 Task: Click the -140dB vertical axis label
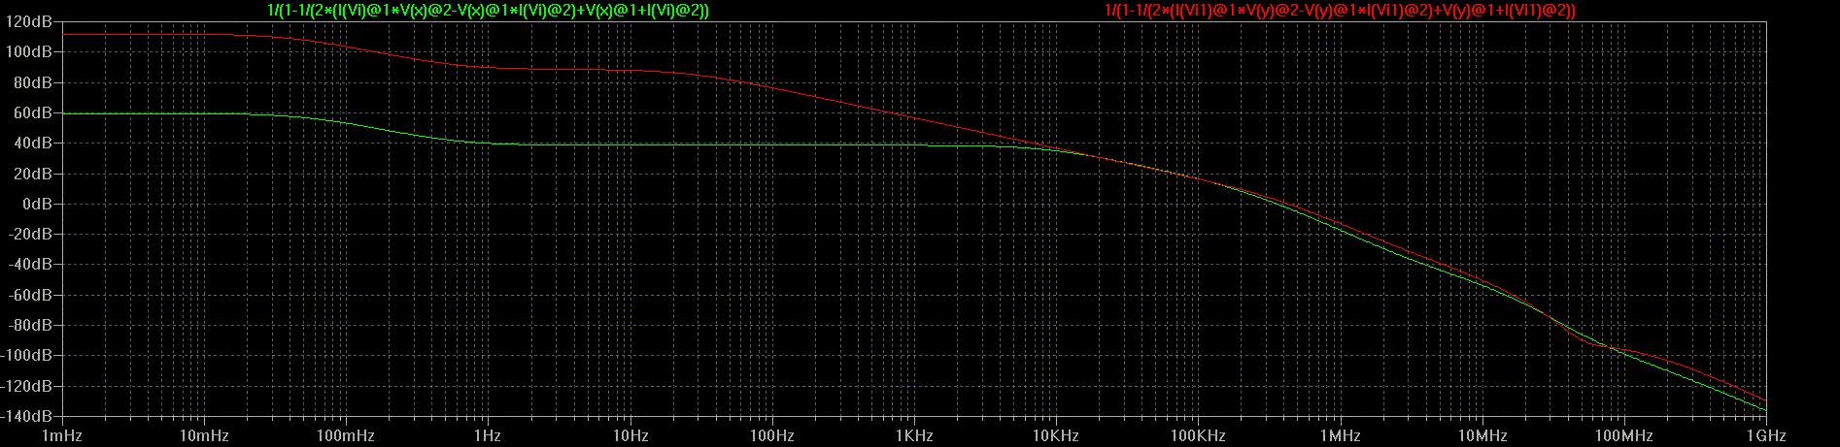pyautogui.click(x=27, y=416)
